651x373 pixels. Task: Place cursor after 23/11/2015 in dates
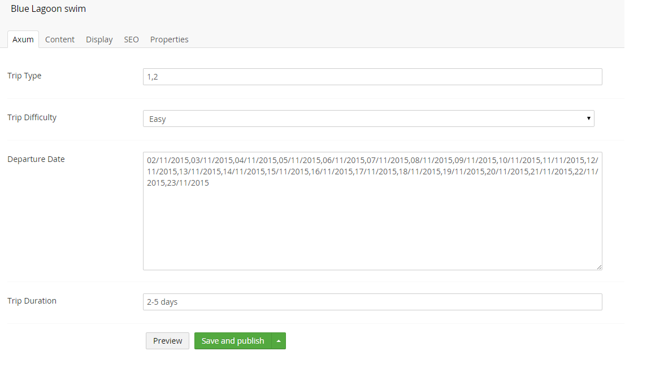pos(210,183)
